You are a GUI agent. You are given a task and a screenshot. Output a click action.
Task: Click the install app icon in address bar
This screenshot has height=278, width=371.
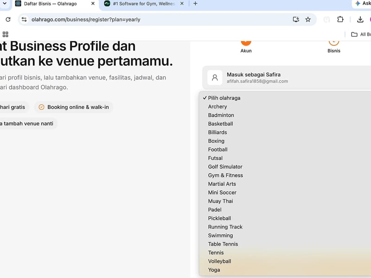click(x=296, y=19)
